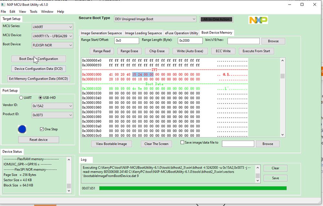323x206 pixels.
Task: Click the save image/data file path field
Action: 238,144
